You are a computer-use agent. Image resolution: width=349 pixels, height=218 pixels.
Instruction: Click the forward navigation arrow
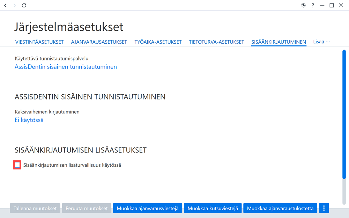tap(15, 5)
